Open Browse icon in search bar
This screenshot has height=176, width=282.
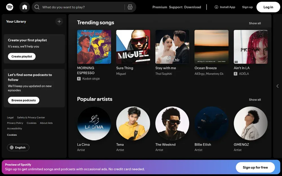pos(130,7)
